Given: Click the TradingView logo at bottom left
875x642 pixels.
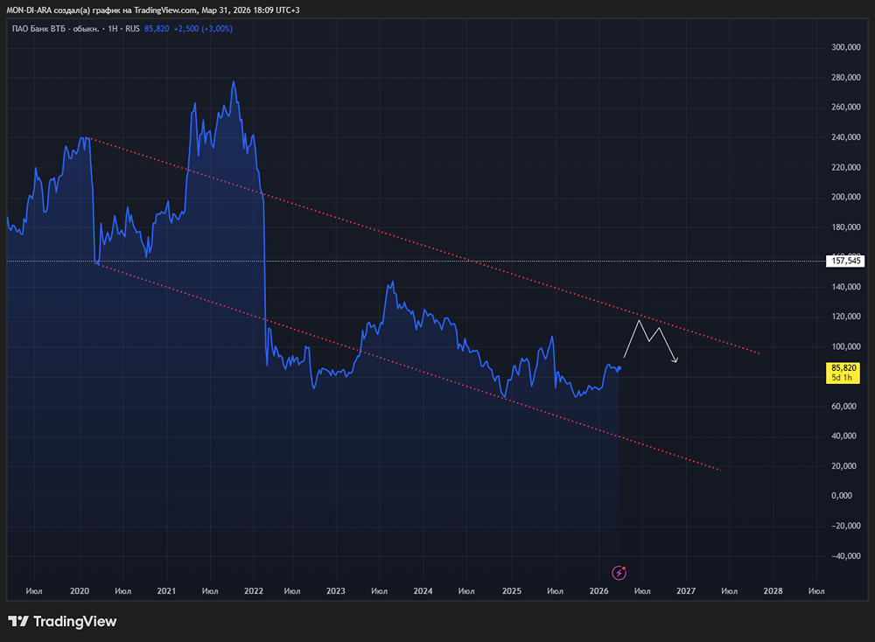Looking at the screenshot, I should 62,621.
